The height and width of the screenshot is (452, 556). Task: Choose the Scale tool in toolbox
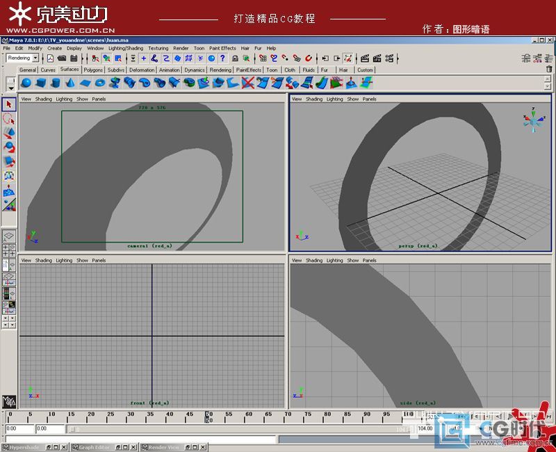(x=9, y=161)
